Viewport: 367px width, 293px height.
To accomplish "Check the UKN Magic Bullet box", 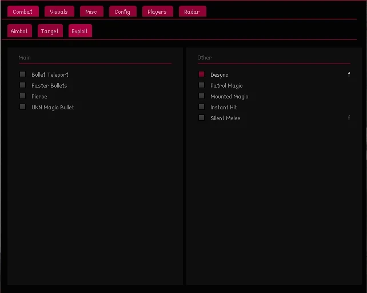I will 22,107.
